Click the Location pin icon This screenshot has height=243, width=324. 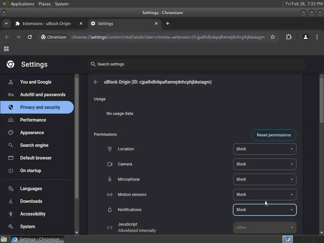[110, 149]
